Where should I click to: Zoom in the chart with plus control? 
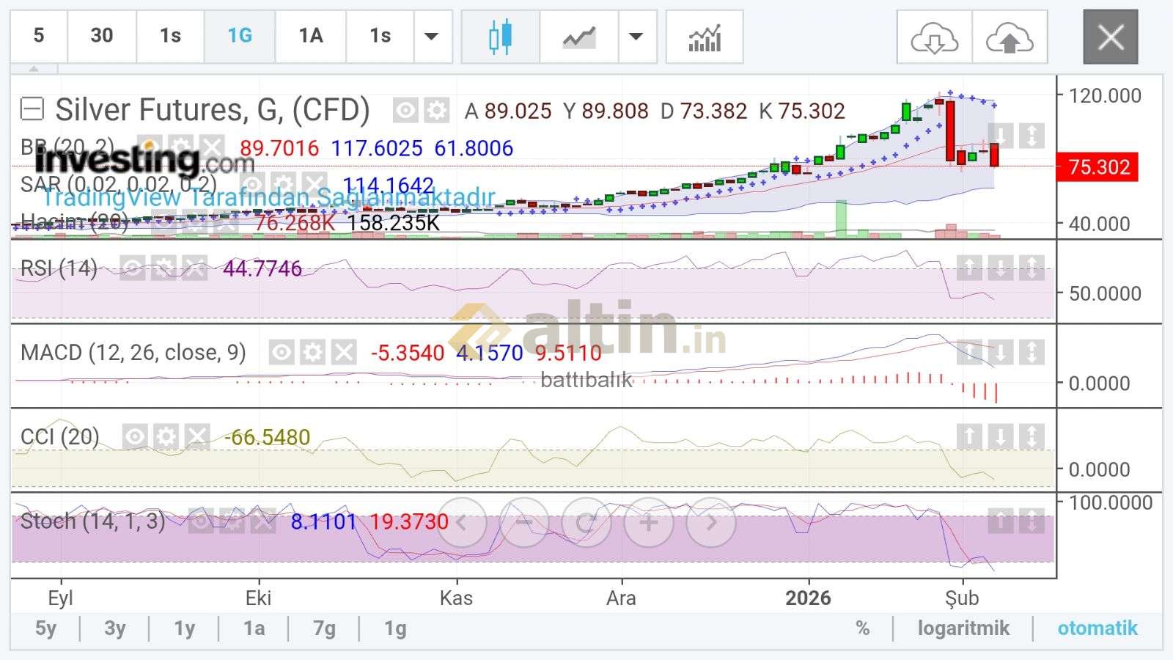[x=648, y=523]
